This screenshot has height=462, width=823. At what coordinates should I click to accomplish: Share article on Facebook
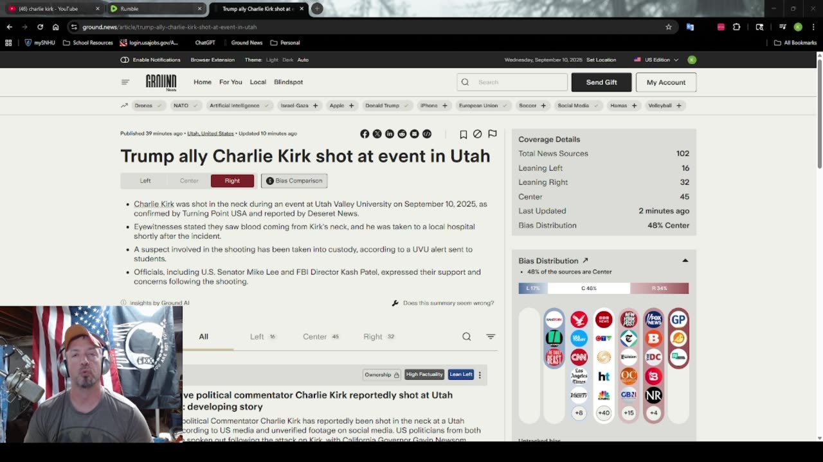[x=365, y=134]
